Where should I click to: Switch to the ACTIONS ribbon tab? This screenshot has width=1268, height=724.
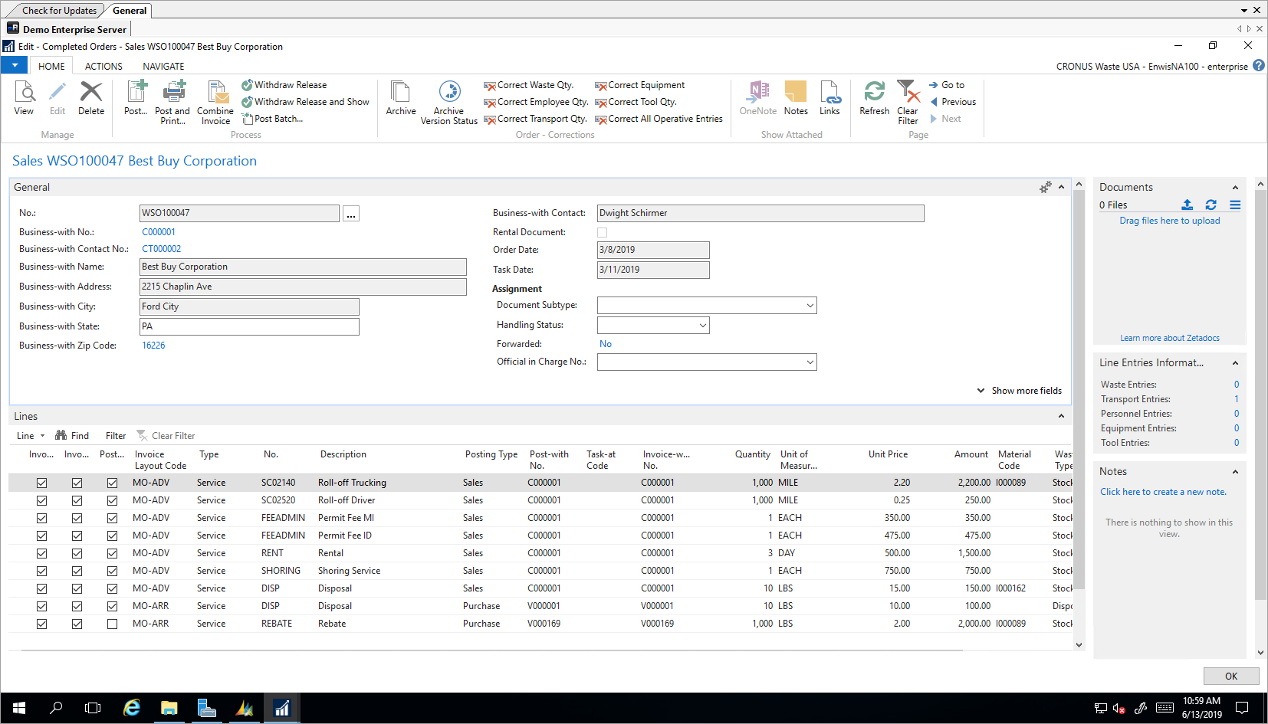(x=103, y=67)
